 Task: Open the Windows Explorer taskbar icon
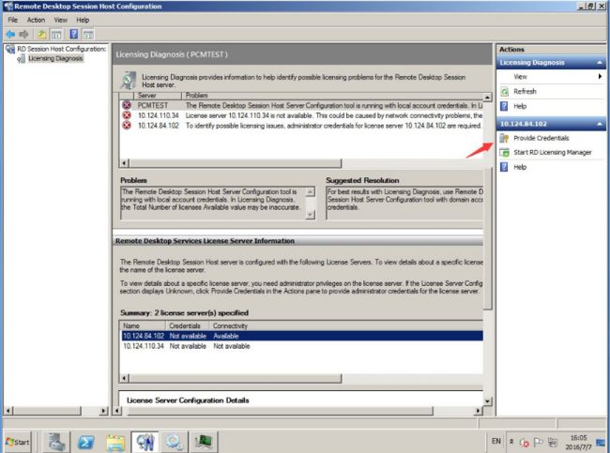point(115,442)
